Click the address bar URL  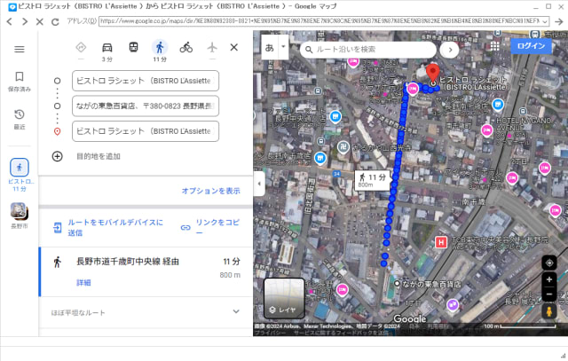(x=319, y=21)
